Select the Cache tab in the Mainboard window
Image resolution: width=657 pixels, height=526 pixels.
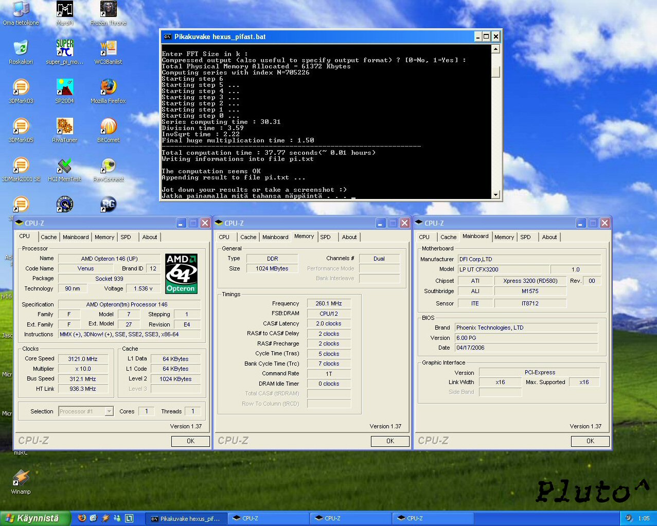click(x=449, y=237)
